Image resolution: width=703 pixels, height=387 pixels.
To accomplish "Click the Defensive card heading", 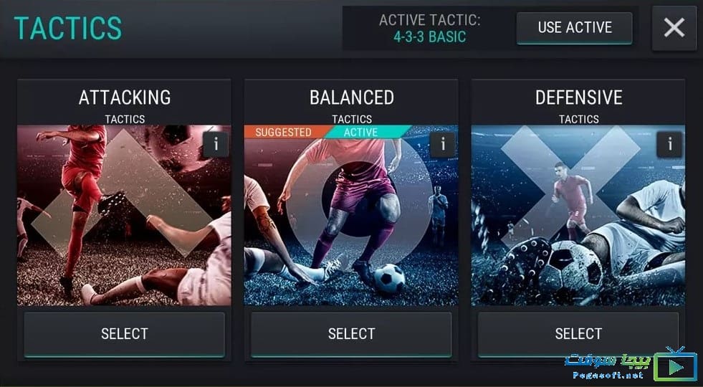I will [579, 97].
